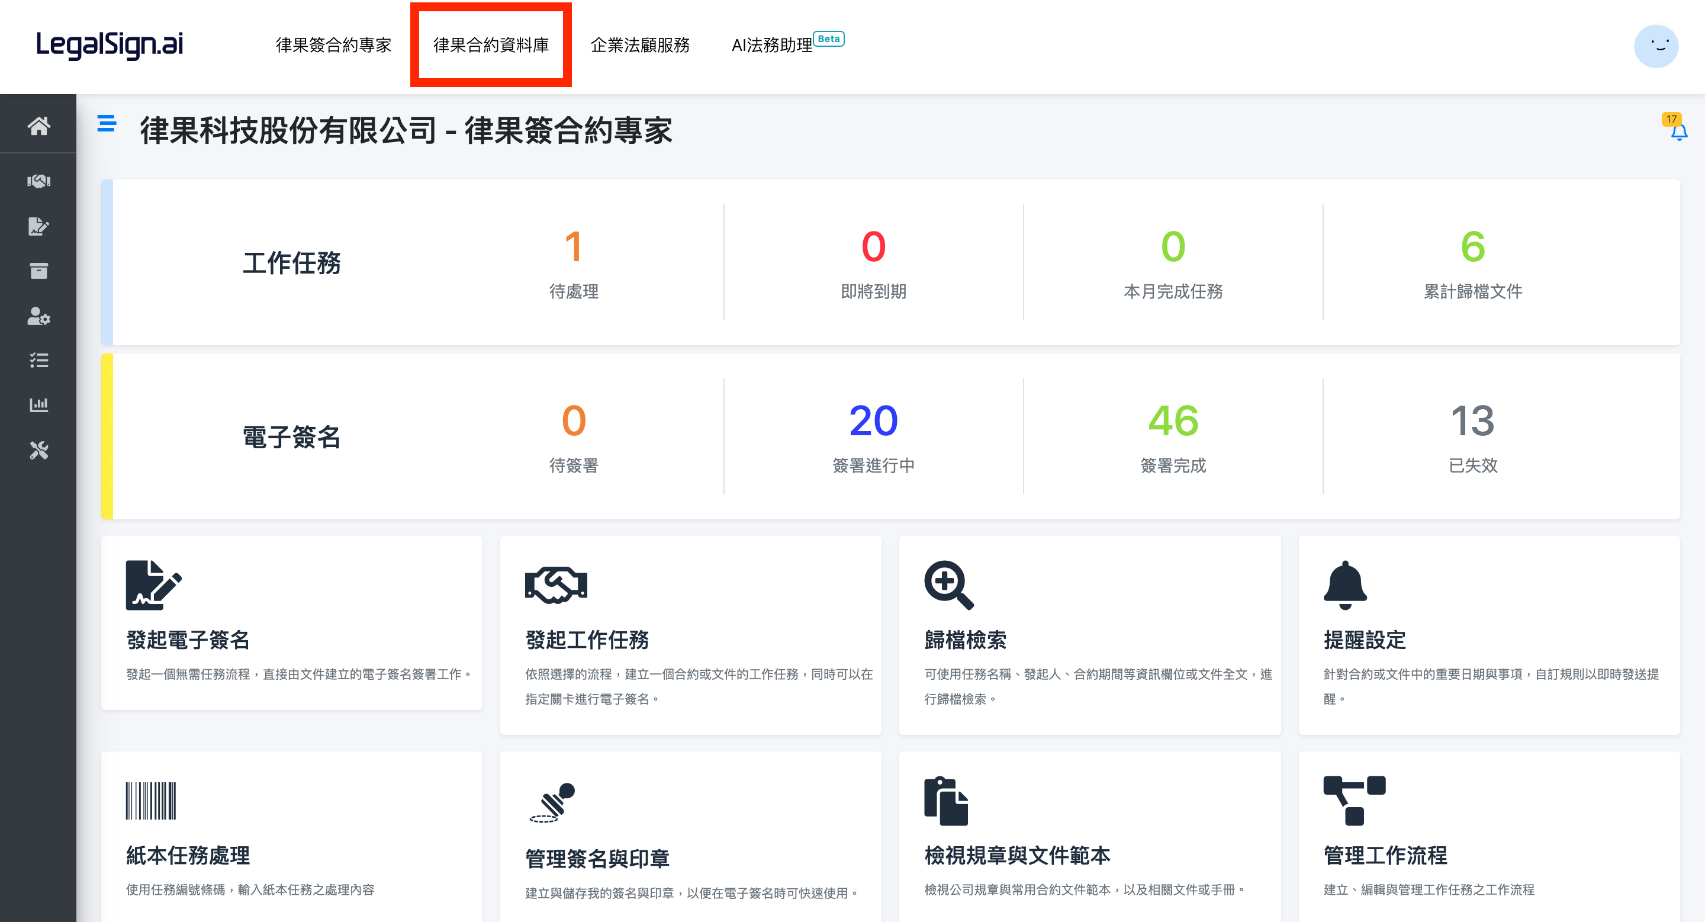1705x922 pixels.
Task: Open the home icon in the sidebar
Action: [x=38, y=126]
